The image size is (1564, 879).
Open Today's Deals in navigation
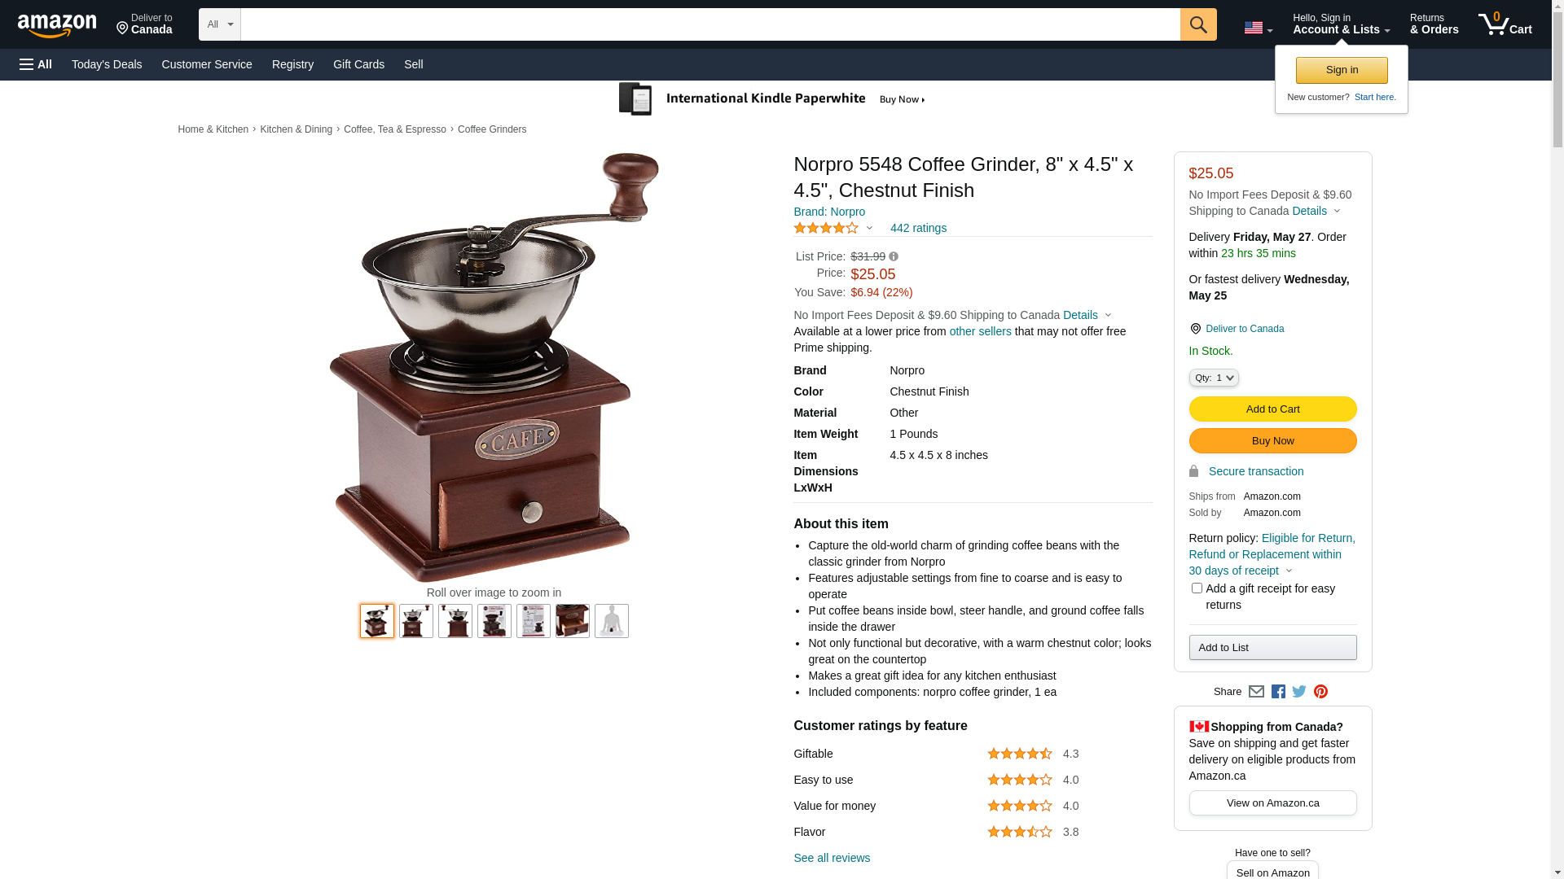tap(107, 64)
